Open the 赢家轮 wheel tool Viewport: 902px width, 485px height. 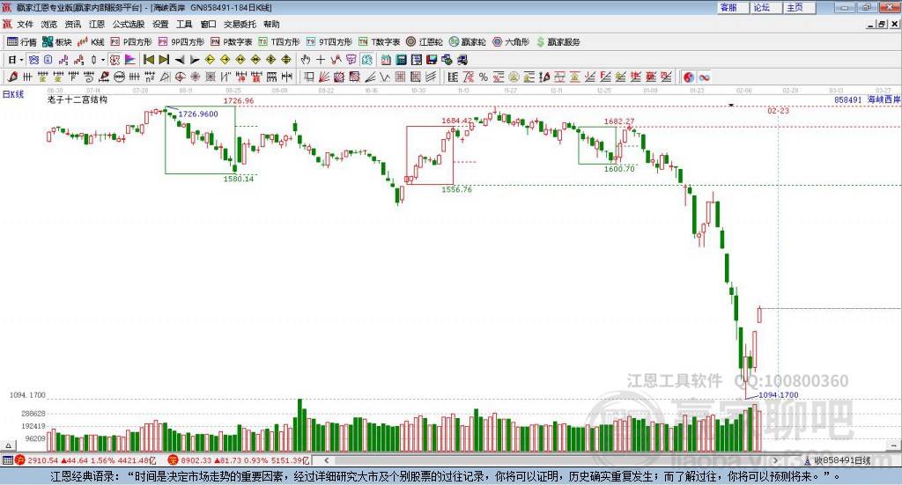click(467, 42)
